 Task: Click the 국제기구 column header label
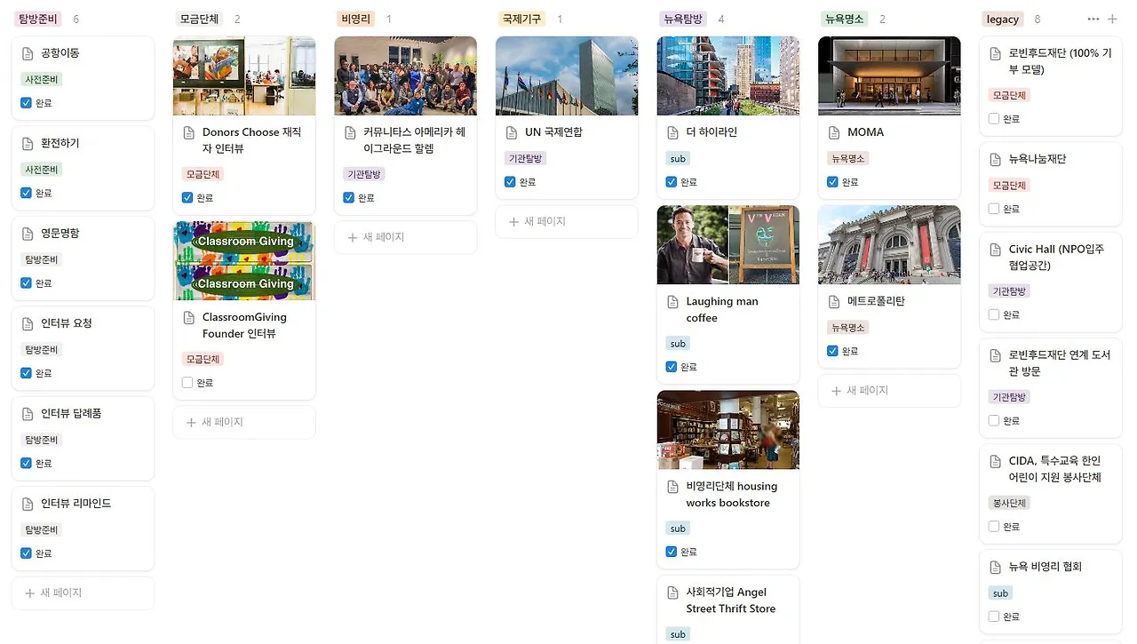coord(522,19)
